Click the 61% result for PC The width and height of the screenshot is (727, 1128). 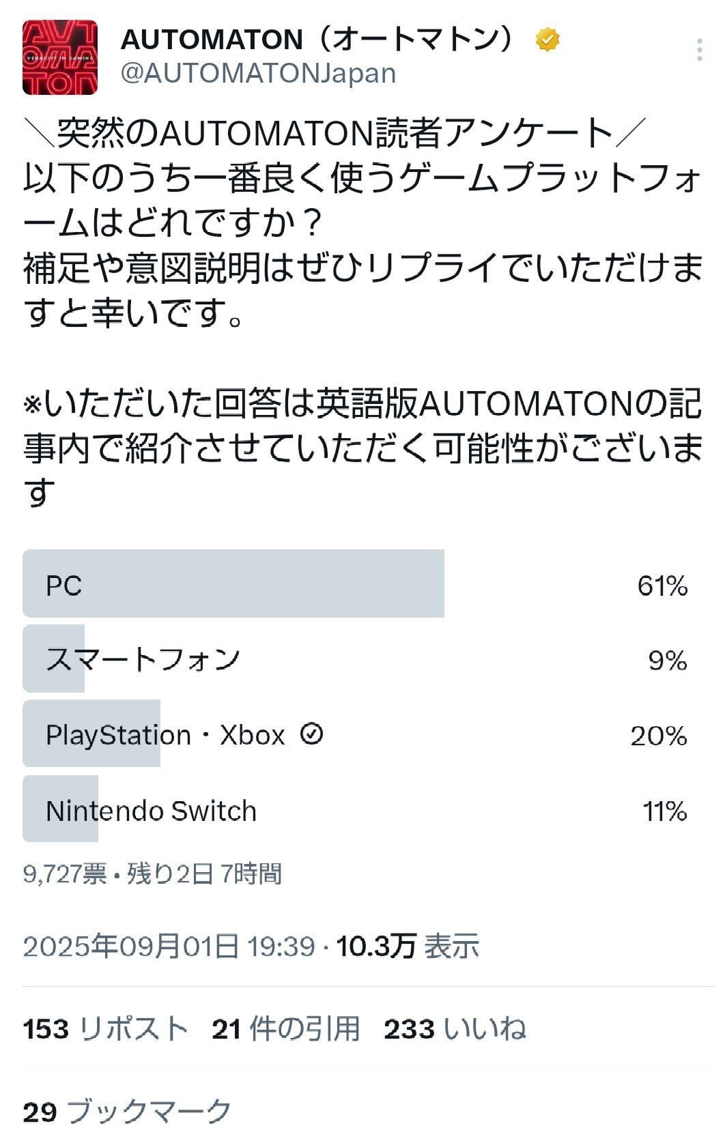(x=662, y=585)
